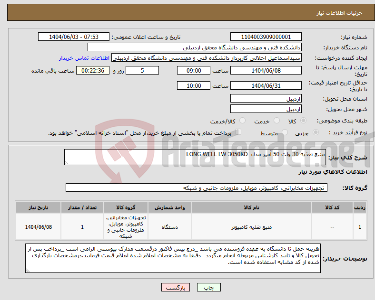Select the کالا/خدمت radio button
The image size is (375, 300).
[x=243, y=121]
